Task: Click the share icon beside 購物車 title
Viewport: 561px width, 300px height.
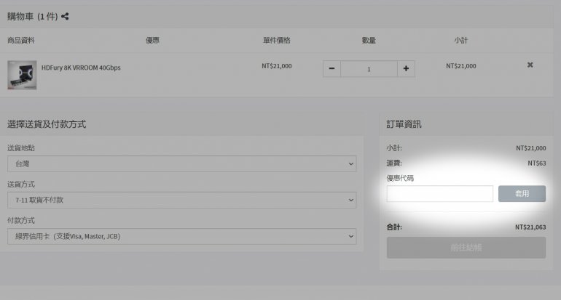Action: [66, 16]
